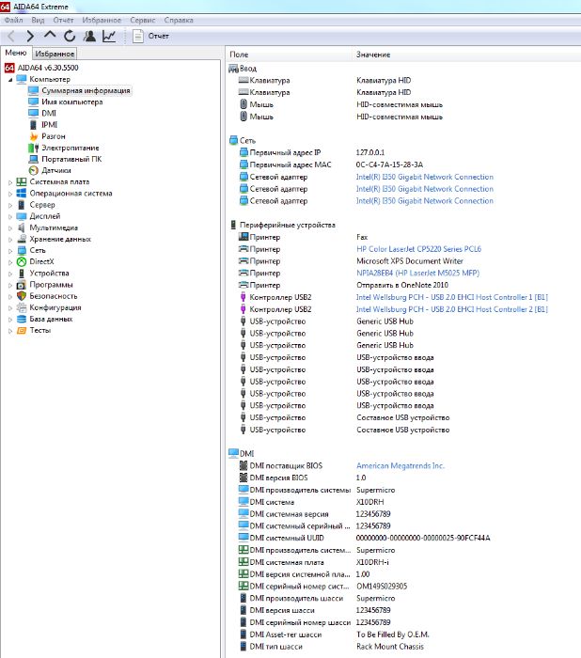Select Имя компьютера in the tree
The height and width of the screenshot is (658, 581).
[x=71, y=102]
